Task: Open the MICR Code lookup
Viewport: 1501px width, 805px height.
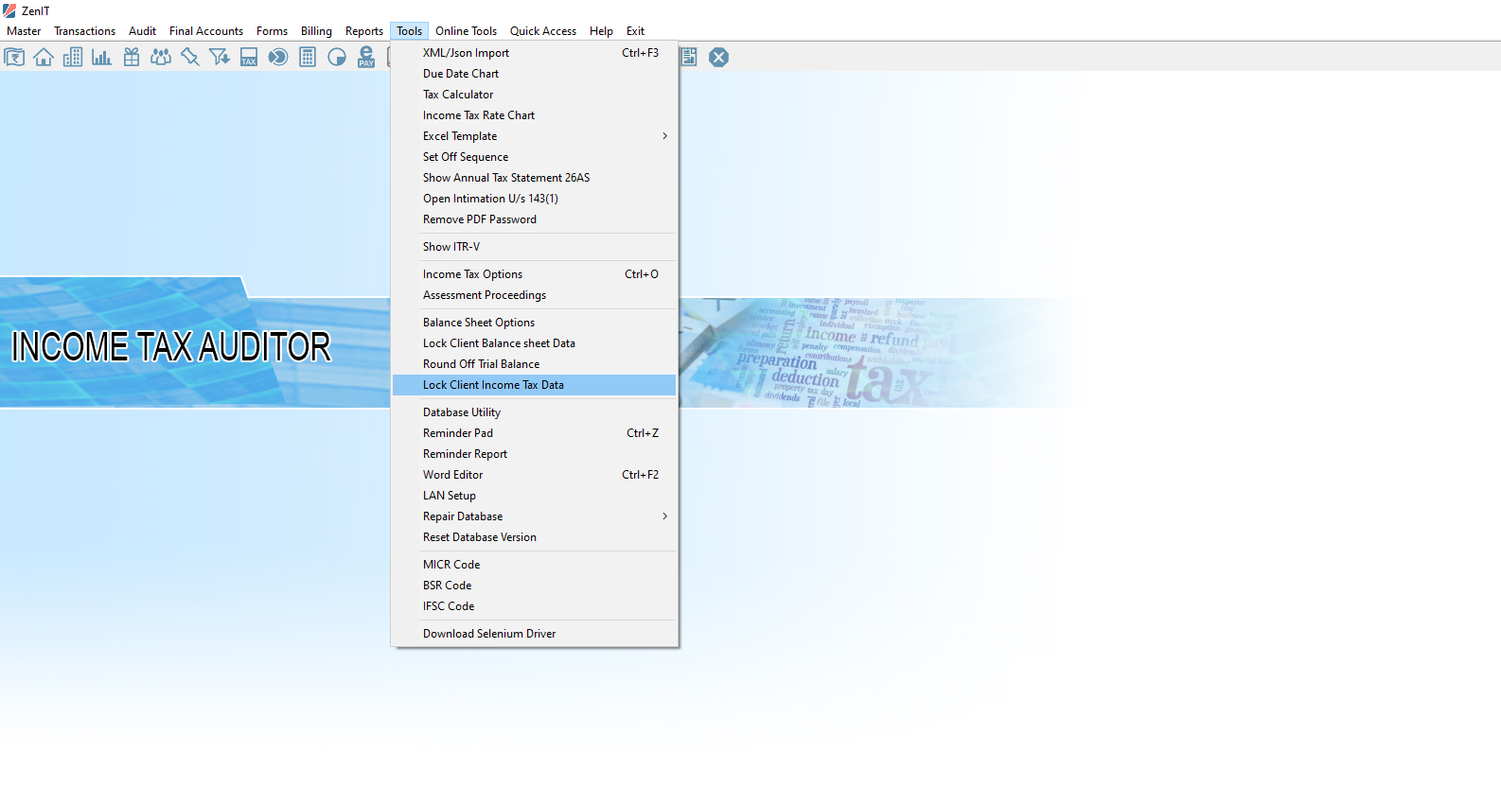Action: (x=535, y=565)
